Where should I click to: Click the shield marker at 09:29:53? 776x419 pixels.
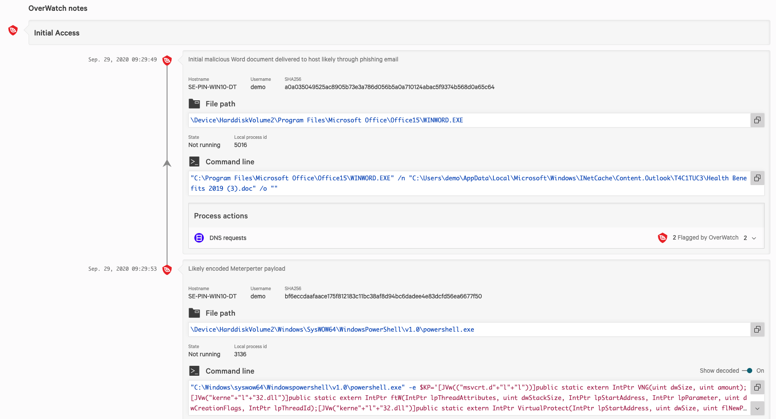tap(167, 269)
